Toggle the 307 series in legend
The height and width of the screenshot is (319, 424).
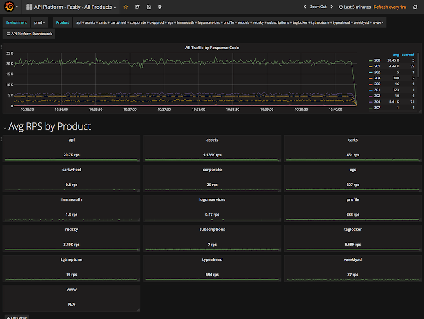coord(377,108)
